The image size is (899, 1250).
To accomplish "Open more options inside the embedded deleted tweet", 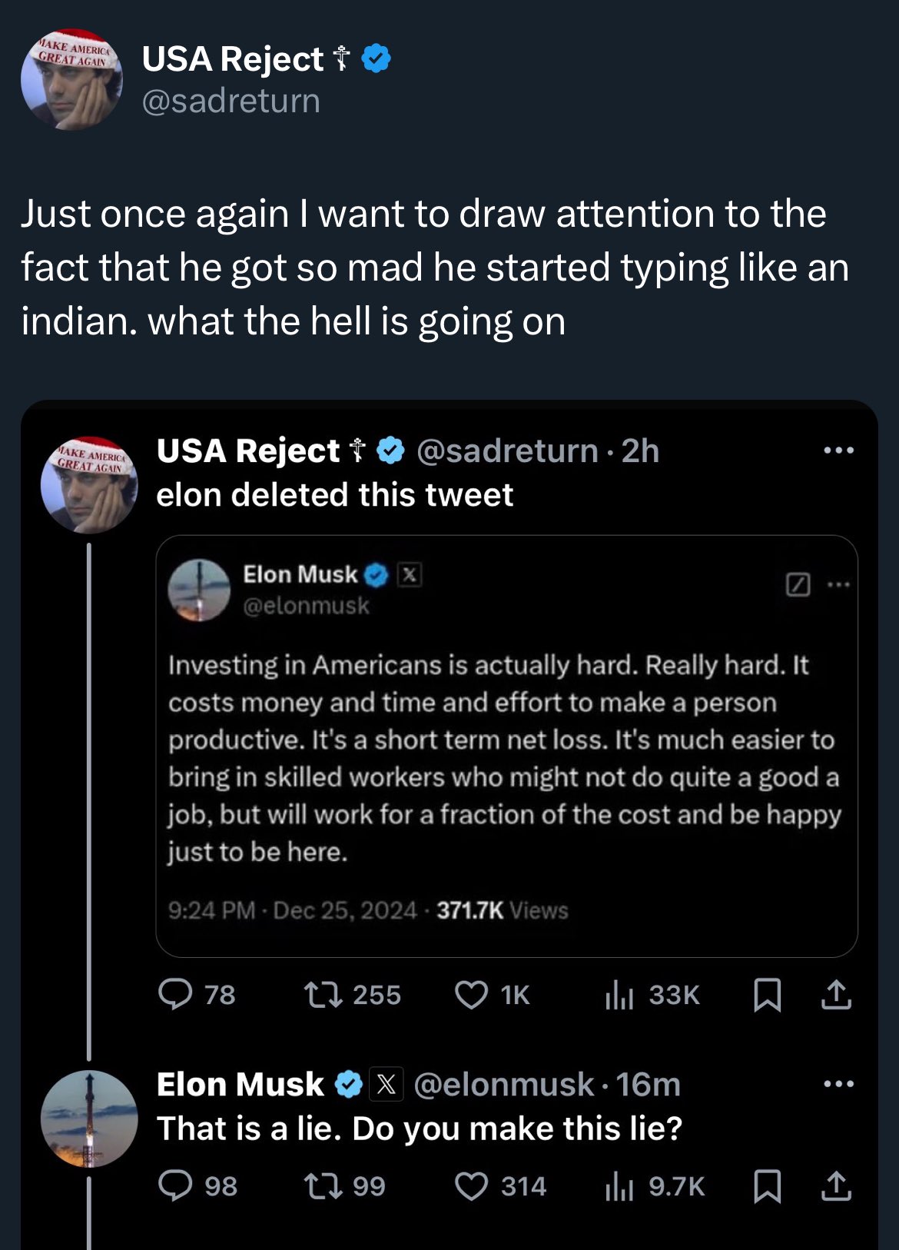I will (838, 585).
